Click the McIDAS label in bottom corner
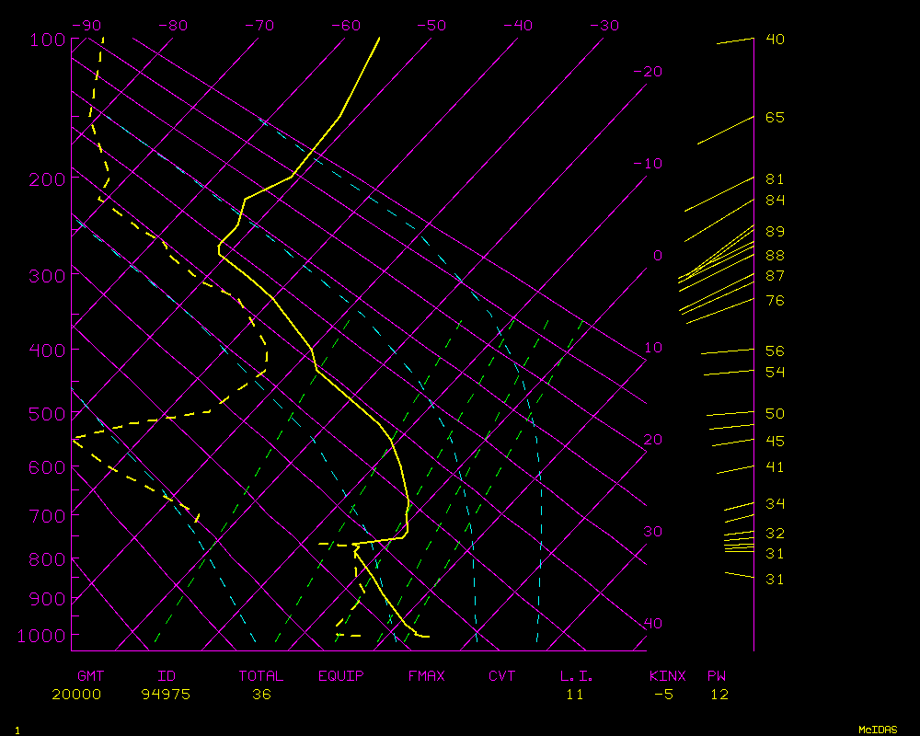 [877, 730]
